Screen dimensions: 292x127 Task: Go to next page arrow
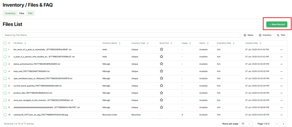(x=283, y=124)
